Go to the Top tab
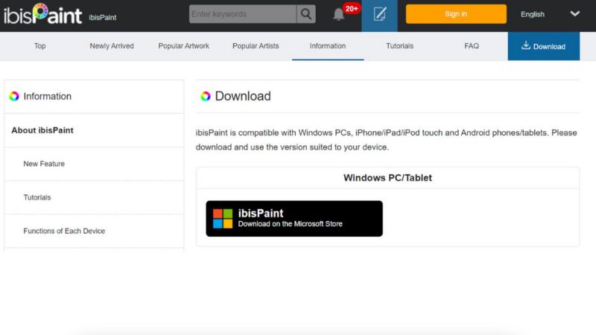The image size is (596, 335). [x=40, y=46]
